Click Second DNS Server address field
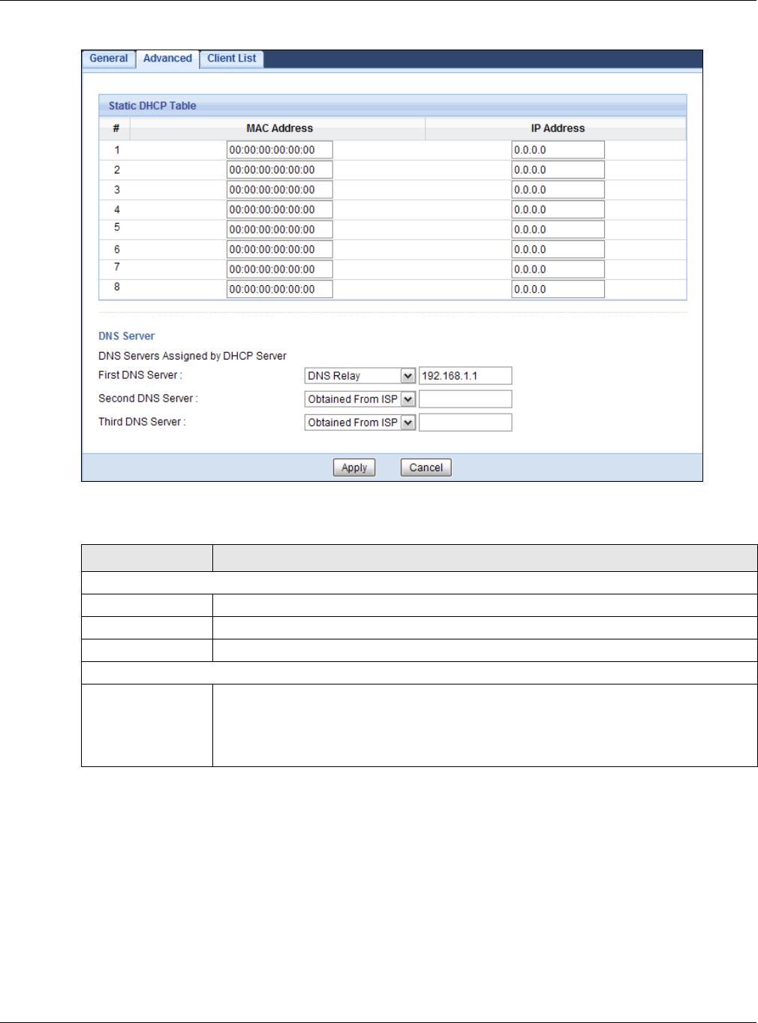The width and height of the screenshot is (758, 1023). (465, 399)
